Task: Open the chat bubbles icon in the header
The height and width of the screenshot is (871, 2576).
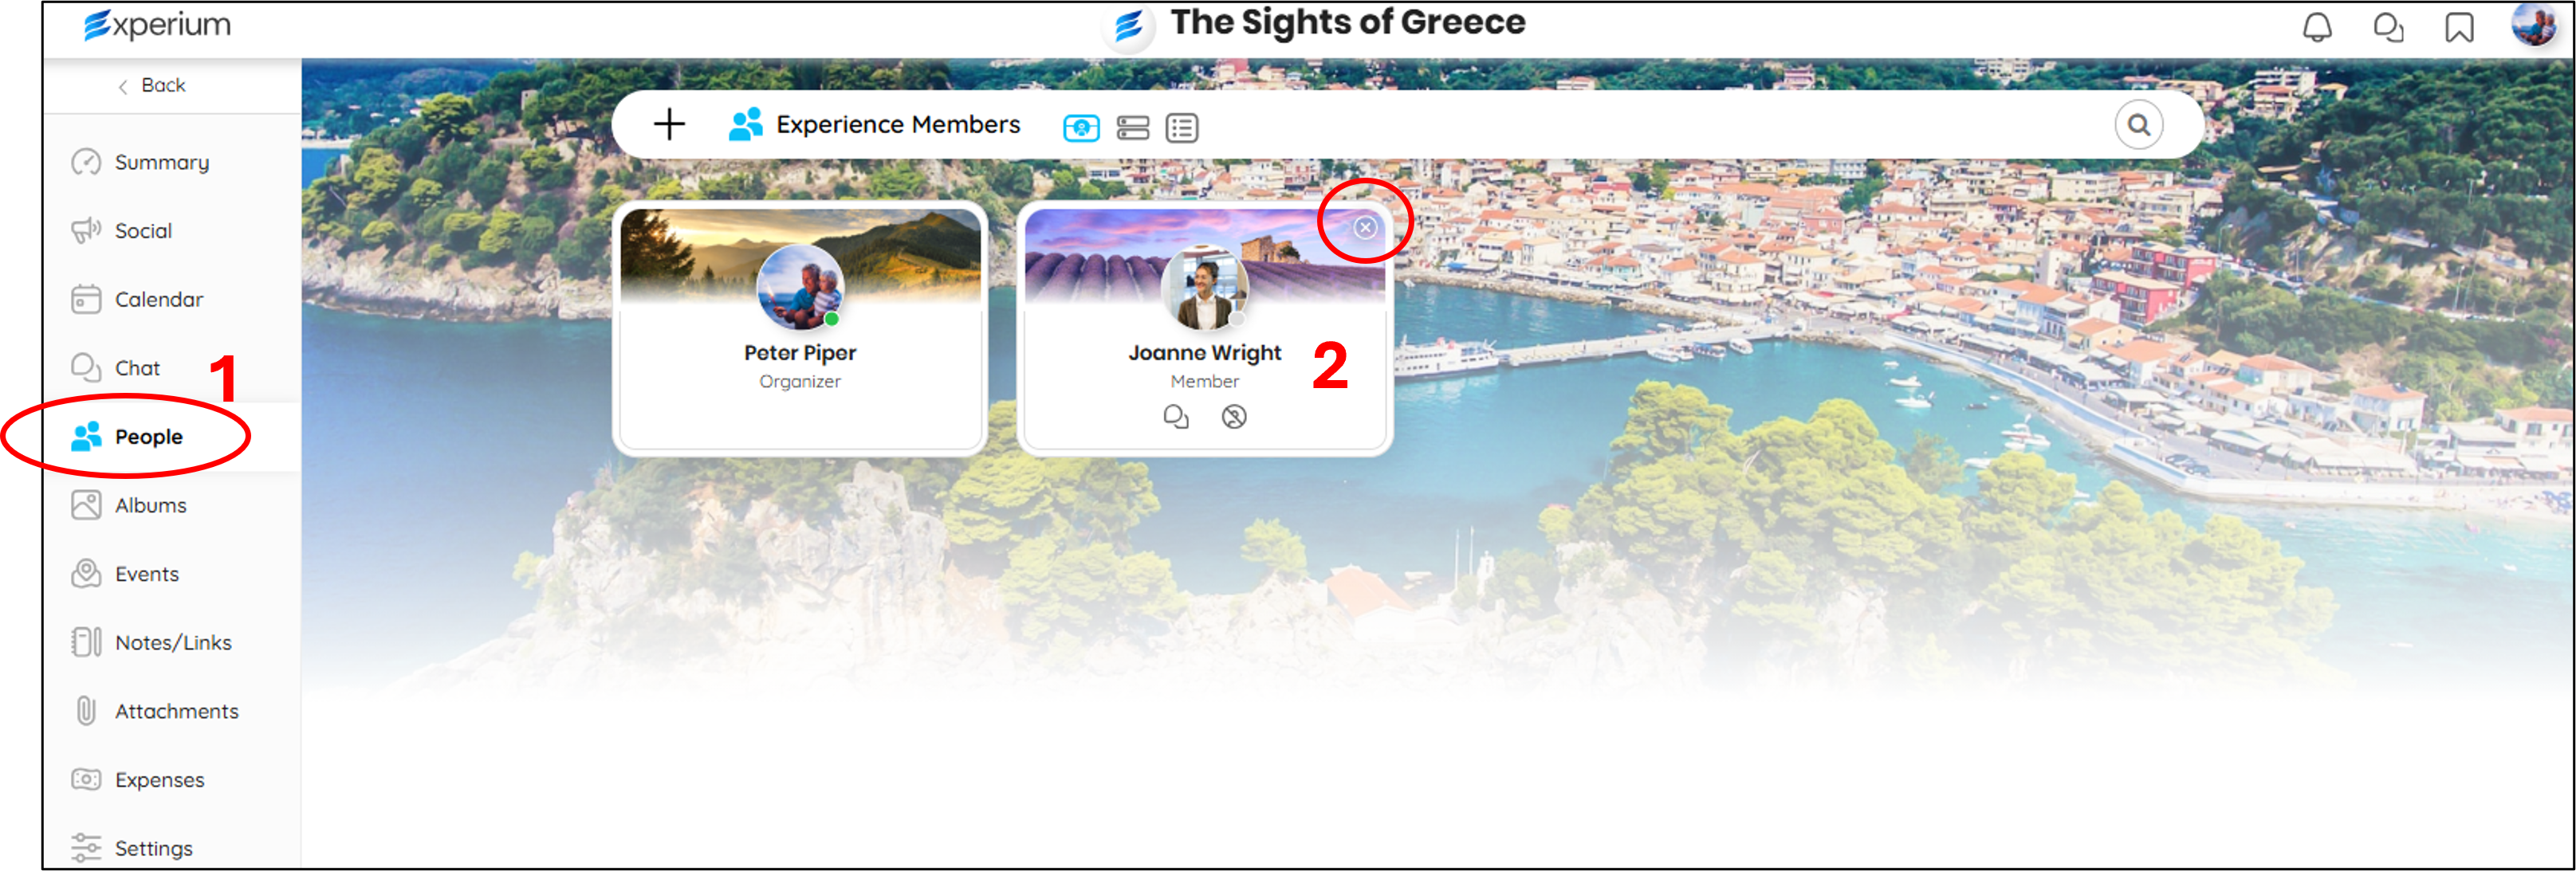Action: (x=2388, y=27)
